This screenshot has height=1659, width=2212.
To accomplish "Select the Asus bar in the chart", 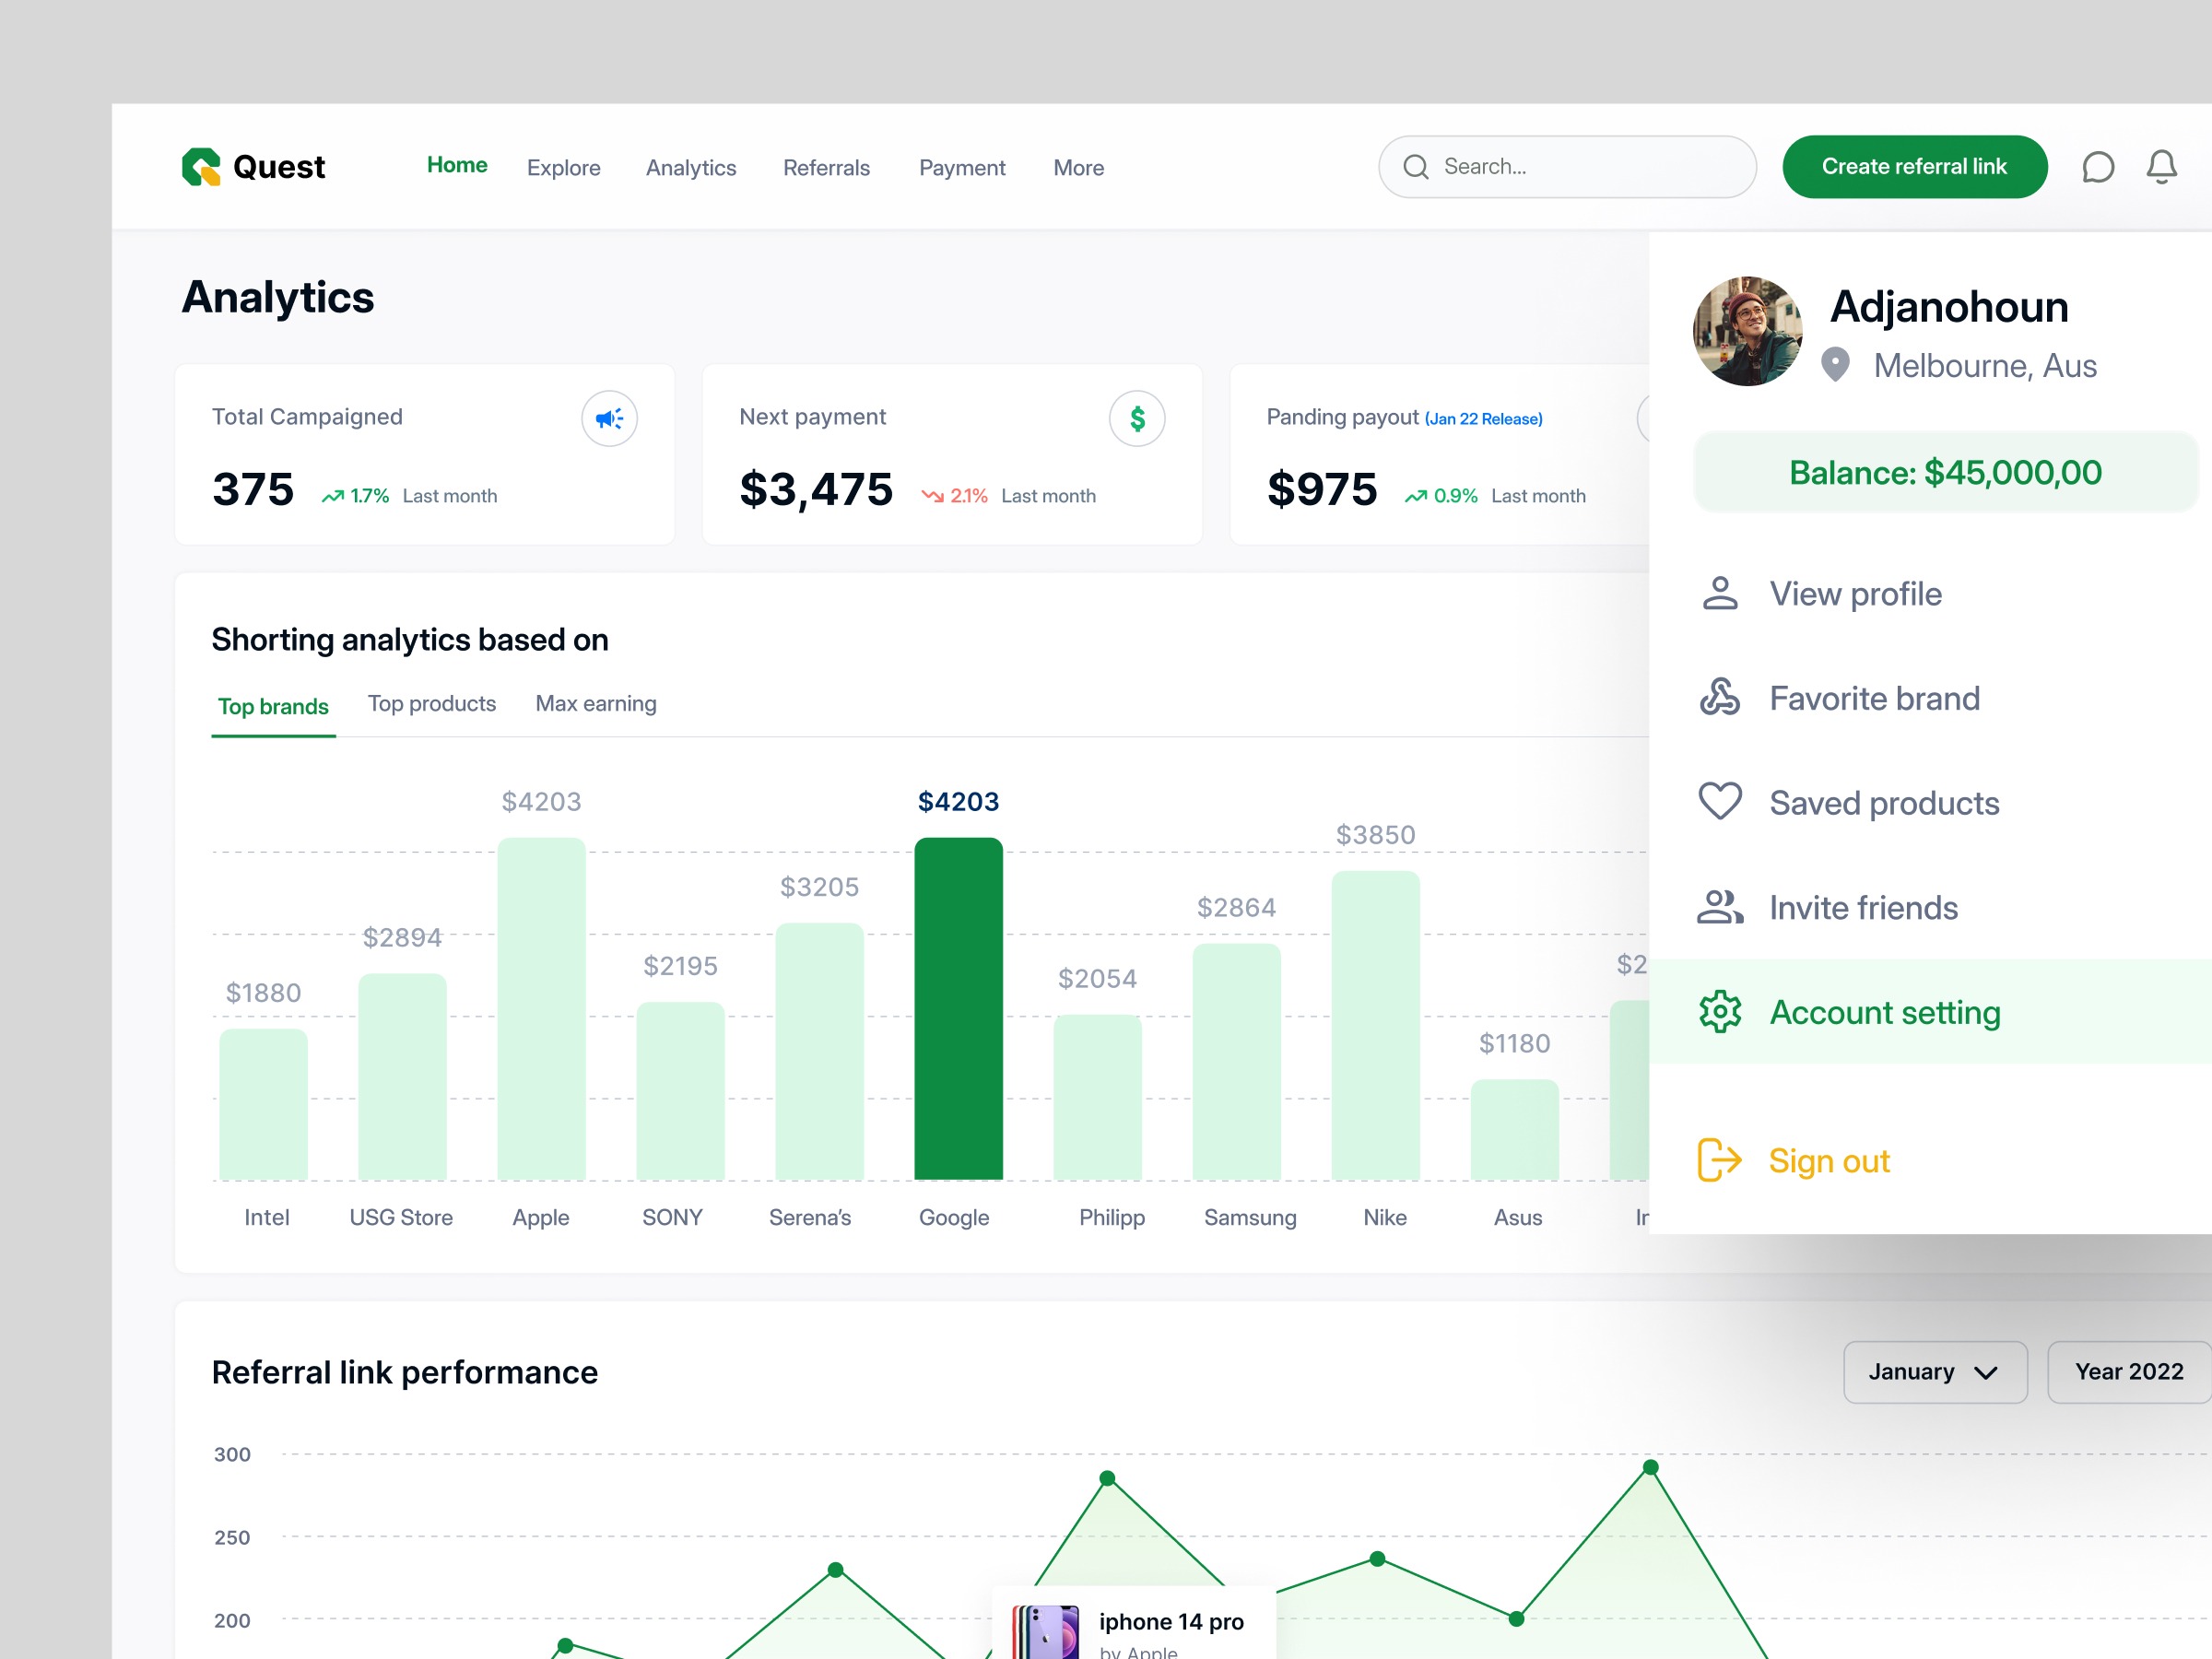I will pyautogui.click(x=1514, y=1129).
